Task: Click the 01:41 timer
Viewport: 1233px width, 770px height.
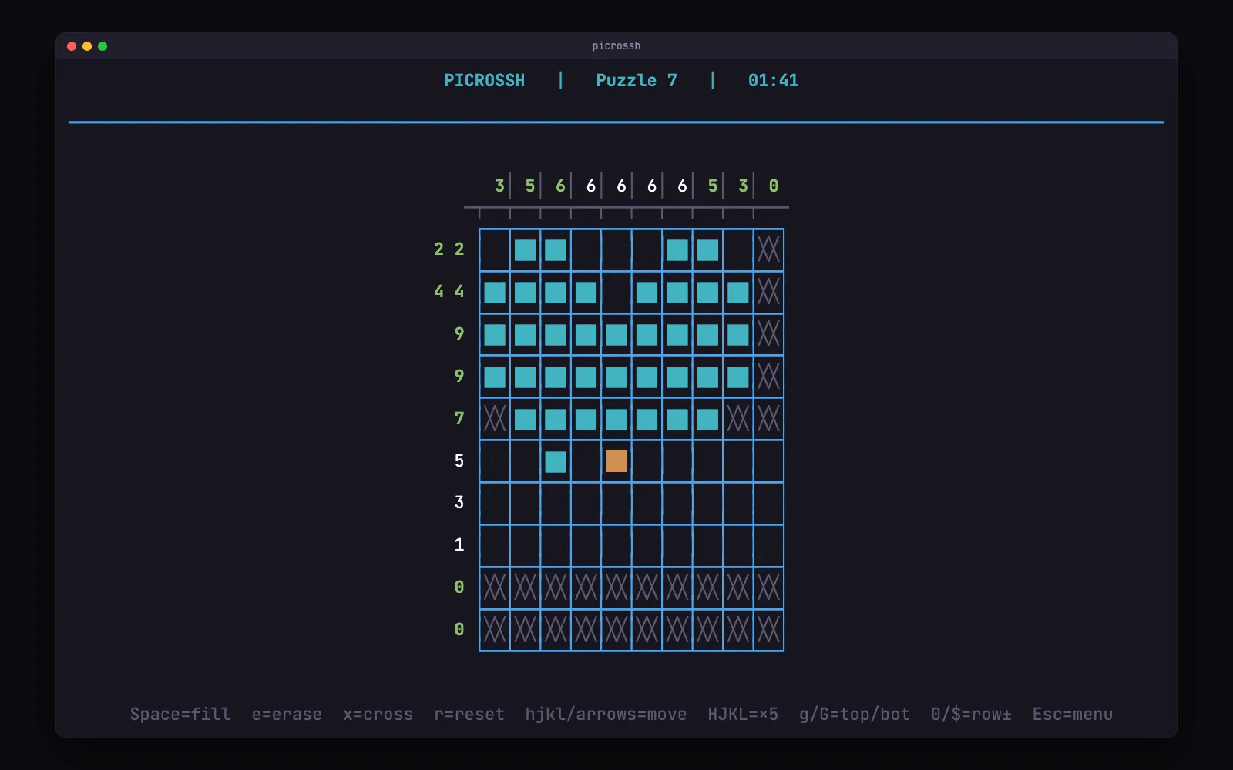Action: pyautogui.click(x=773, y=81)
